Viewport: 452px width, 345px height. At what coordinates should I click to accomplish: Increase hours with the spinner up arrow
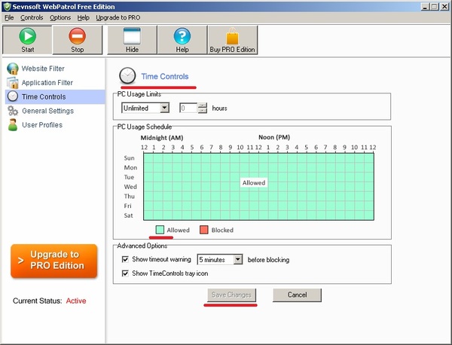pyautogui.click(x=202, y=105)
